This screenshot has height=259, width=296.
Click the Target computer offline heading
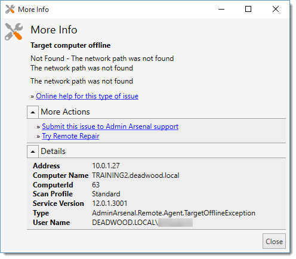(70, 45)
